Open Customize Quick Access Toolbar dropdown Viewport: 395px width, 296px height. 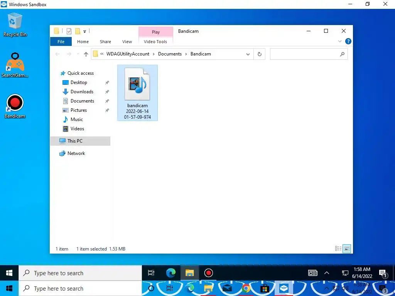pyautogui.click(x=84, y=32)
